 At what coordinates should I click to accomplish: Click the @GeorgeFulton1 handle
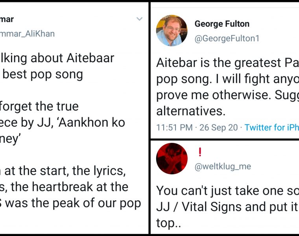[227, 39]
